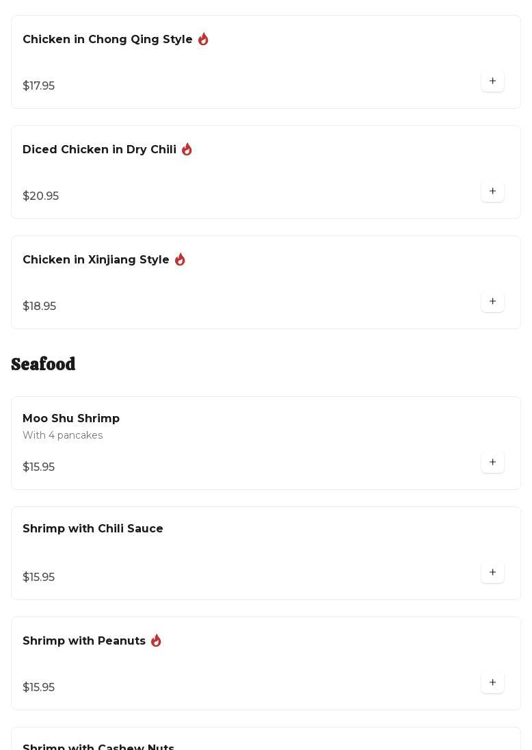Click the With 4 pancakes description
The width and height of the screenshot is (532, 750).
click(62, 436)
